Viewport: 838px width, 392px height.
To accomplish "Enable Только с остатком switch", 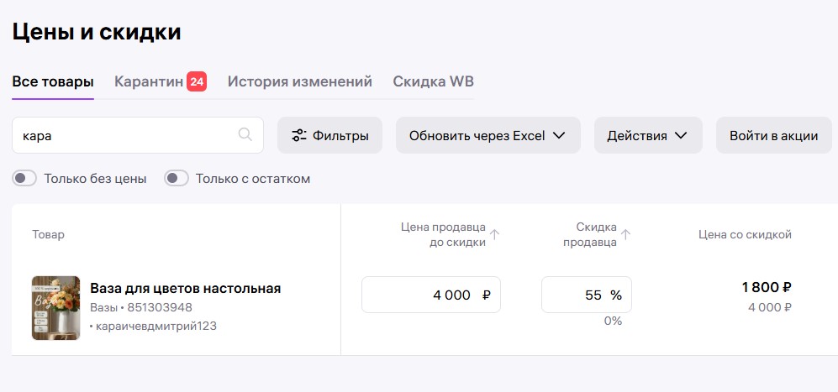I will (176, 178).
